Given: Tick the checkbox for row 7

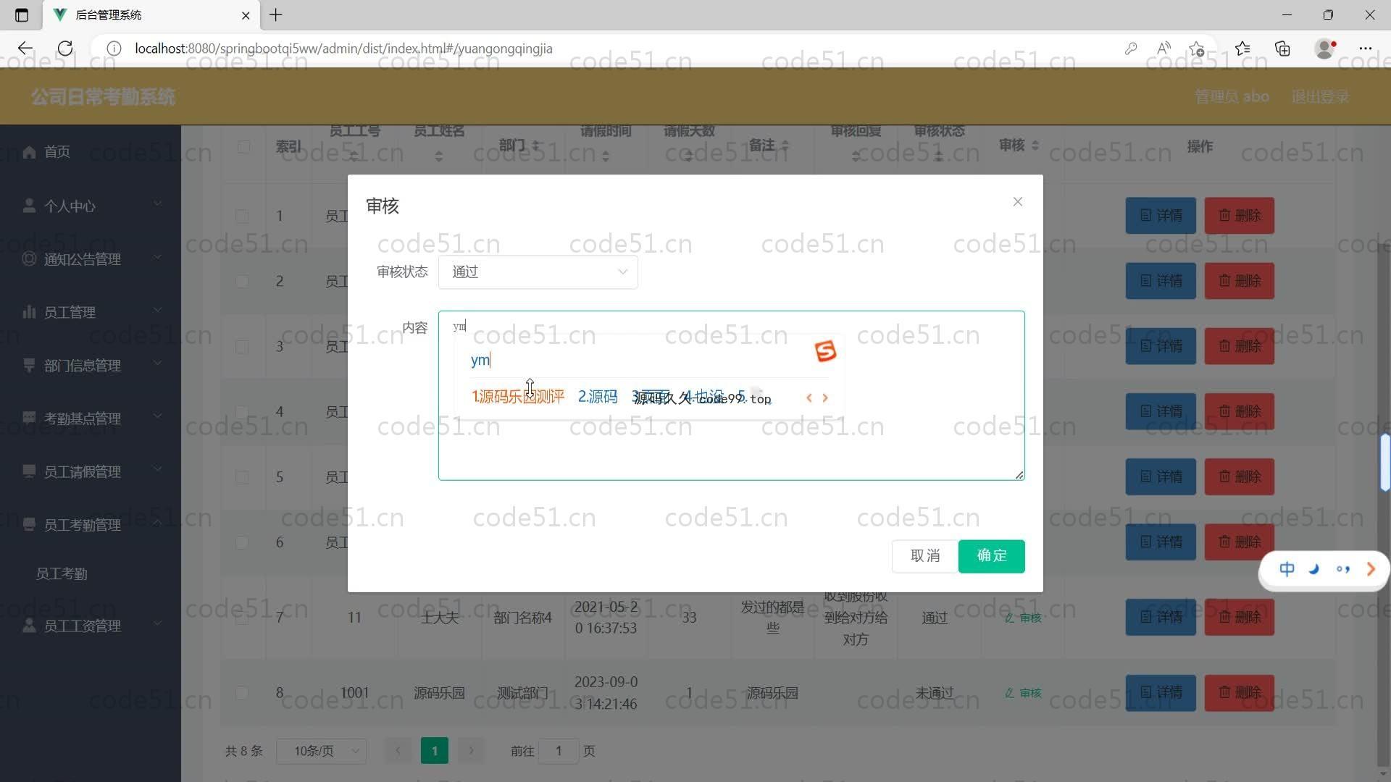Looking at the screenshot, I should (x=242, y=618).
